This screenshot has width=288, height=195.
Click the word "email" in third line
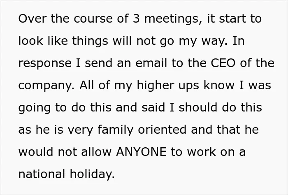(151, 63)
